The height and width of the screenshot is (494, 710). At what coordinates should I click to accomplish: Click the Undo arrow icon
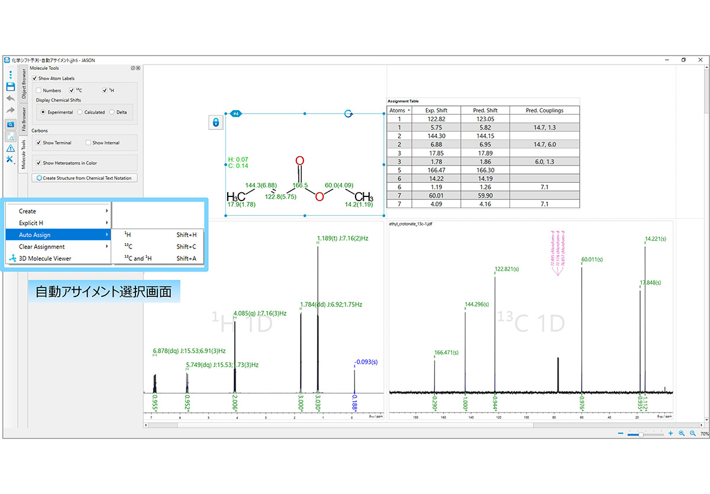10,98
